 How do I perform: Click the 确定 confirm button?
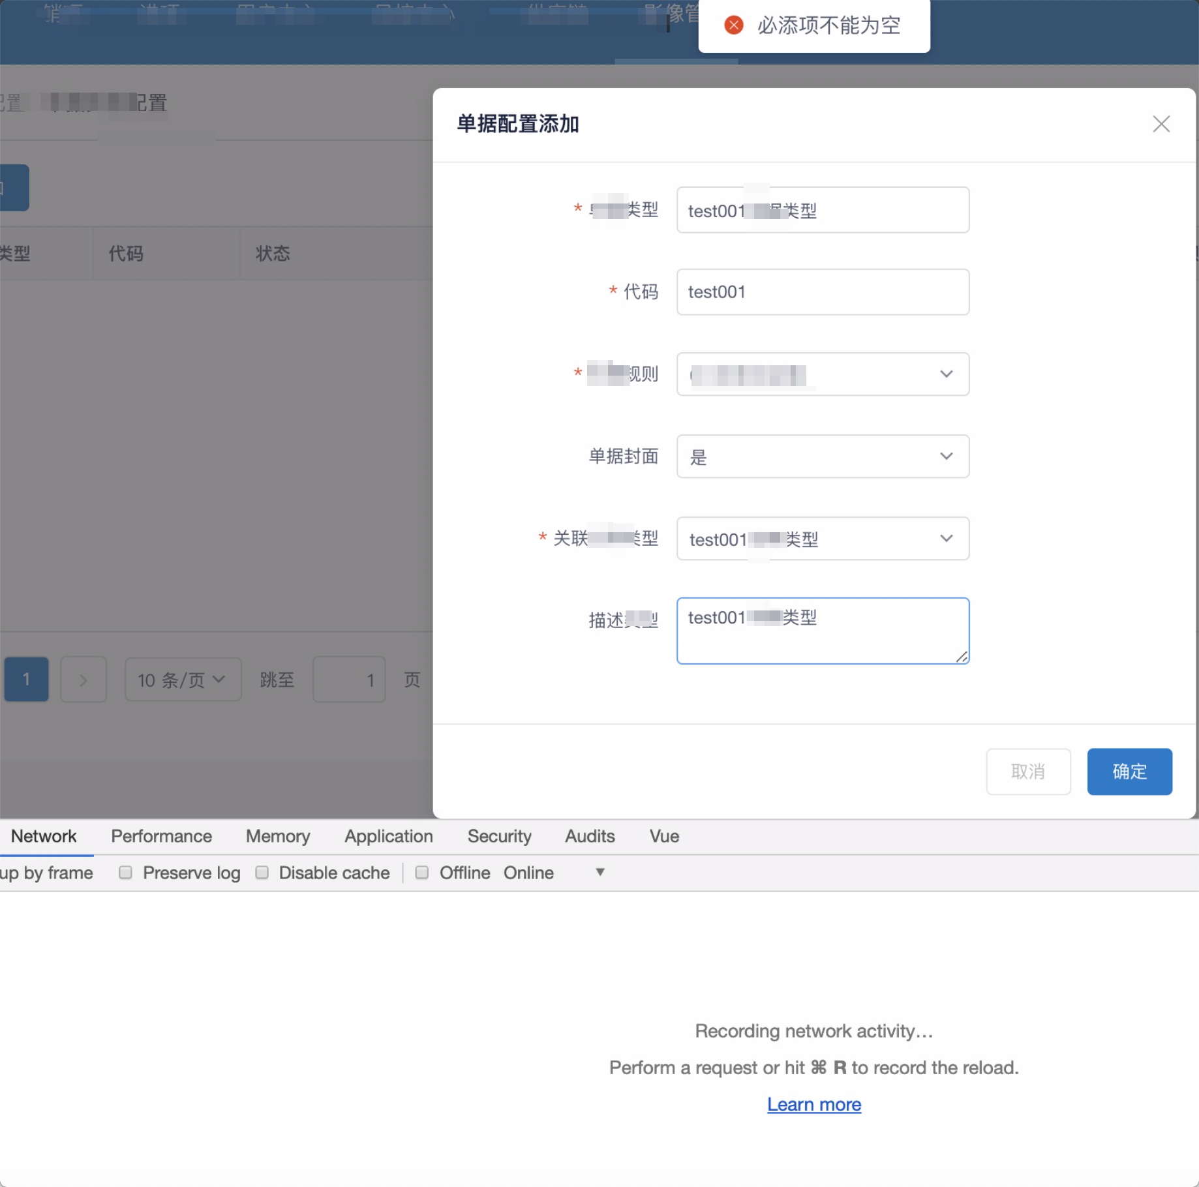[x=1129, y=772]
